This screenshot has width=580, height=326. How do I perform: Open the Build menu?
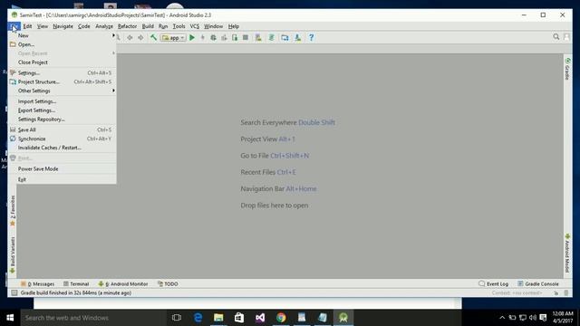(x=148, y=26)
